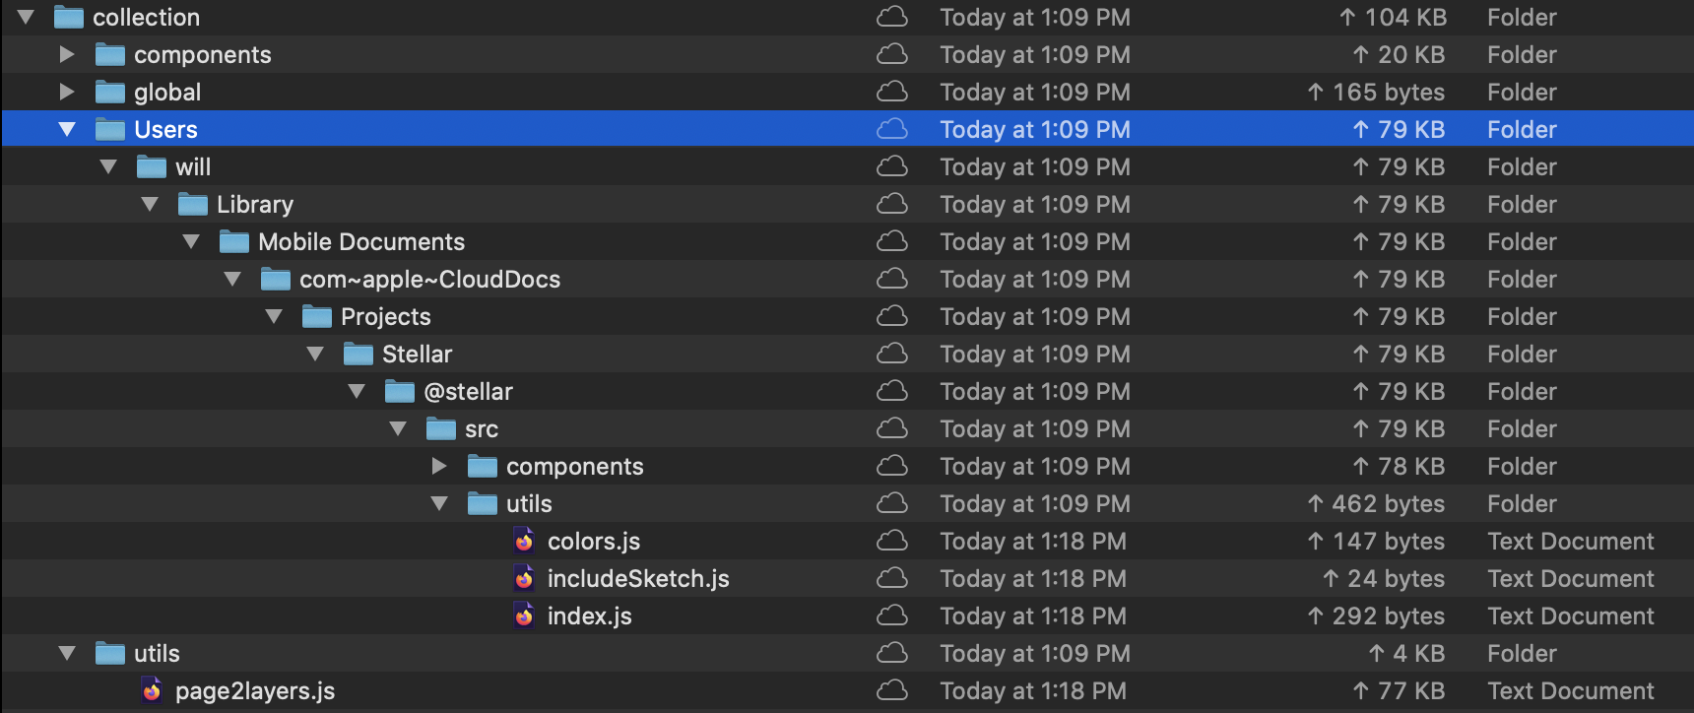Collapse the @stellar folder triangle
The image size is (1694, 713).
click(357, 391)
